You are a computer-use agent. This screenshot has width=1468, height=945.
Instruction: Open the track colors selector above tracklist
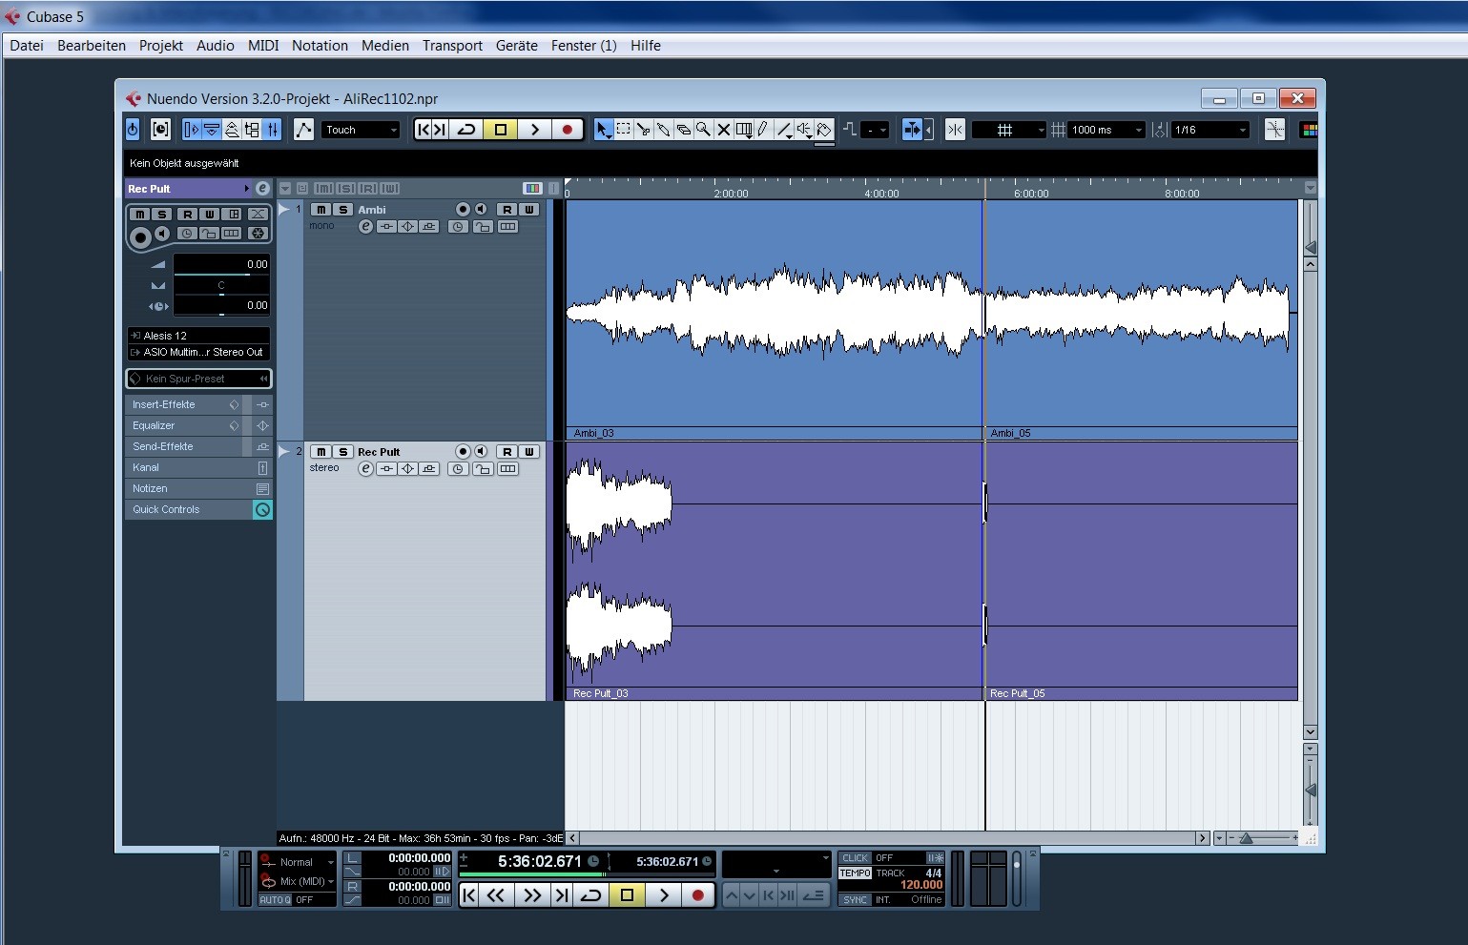532,189
